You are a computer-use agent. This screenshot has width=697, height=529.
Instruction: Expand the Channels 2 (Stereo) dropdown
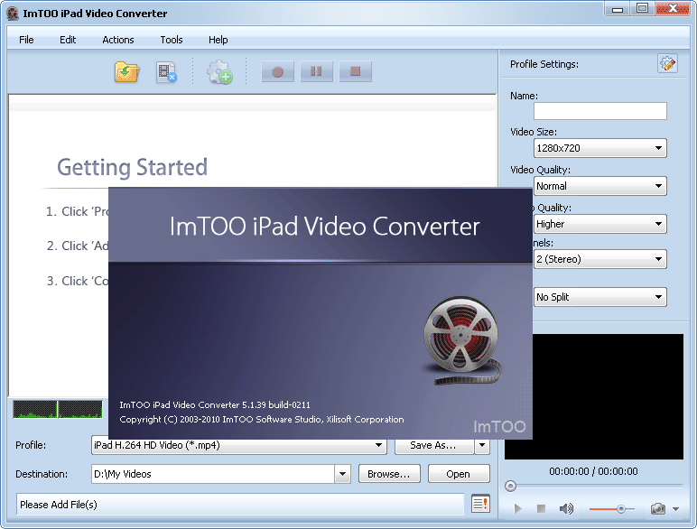tap(600, 259)
